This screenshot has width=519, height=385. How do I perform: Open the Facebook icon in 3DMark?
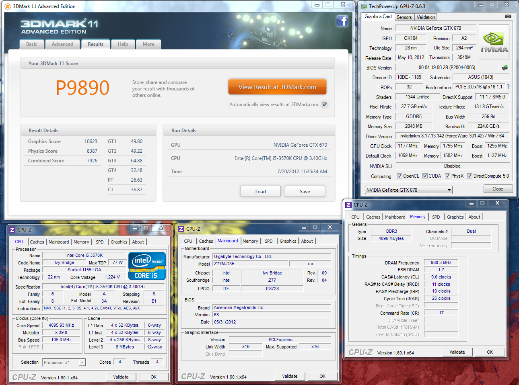click(x=342, y=21)
